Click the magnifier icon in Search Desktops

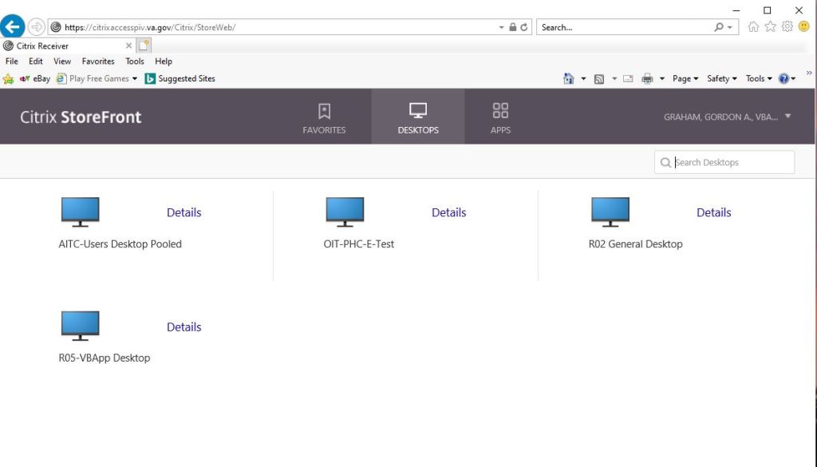pyautogui.click(x=665, y=162)
